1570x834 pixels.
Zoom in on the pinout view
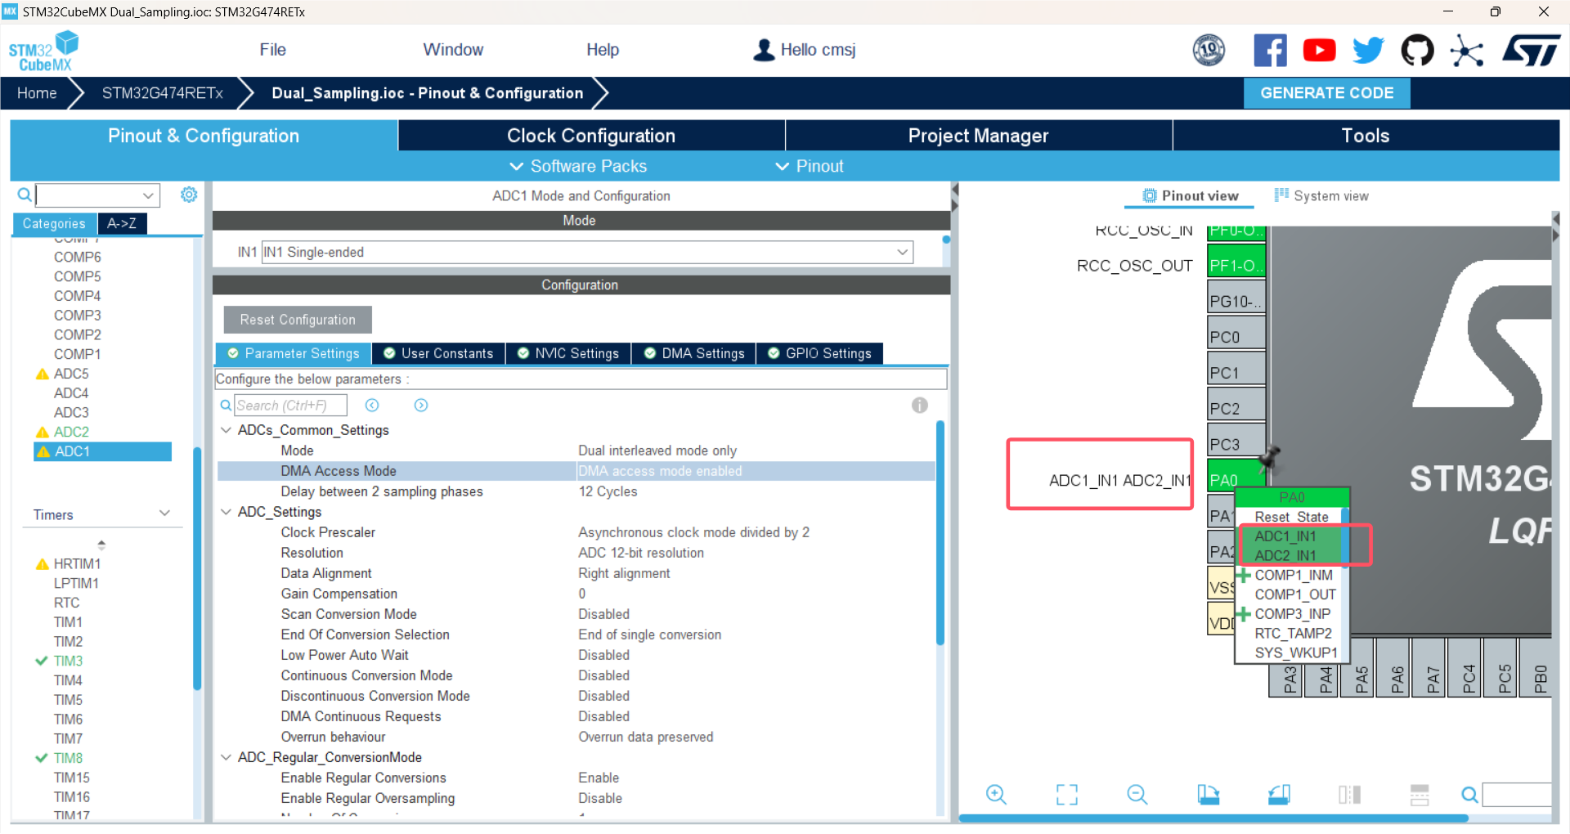click(996, 794)
